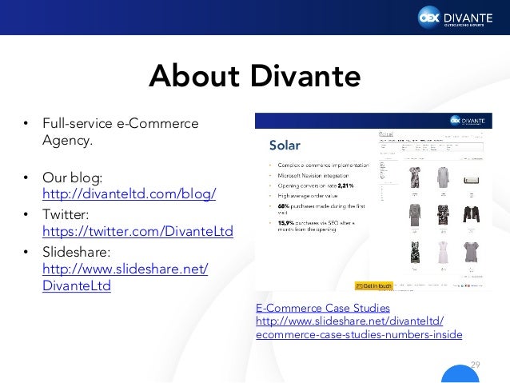Click the Solar heading in the thumbnail
The height and width of the screenshot is (383, 510).
[285, 146]
